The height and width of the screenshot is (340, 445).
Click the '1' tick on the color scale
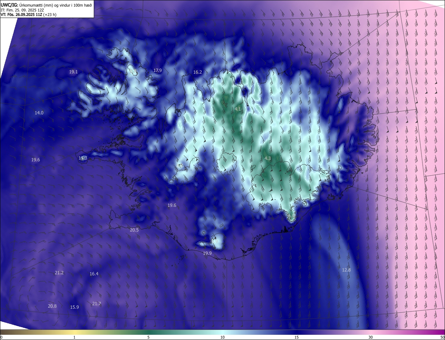click(x=74, y=338)
